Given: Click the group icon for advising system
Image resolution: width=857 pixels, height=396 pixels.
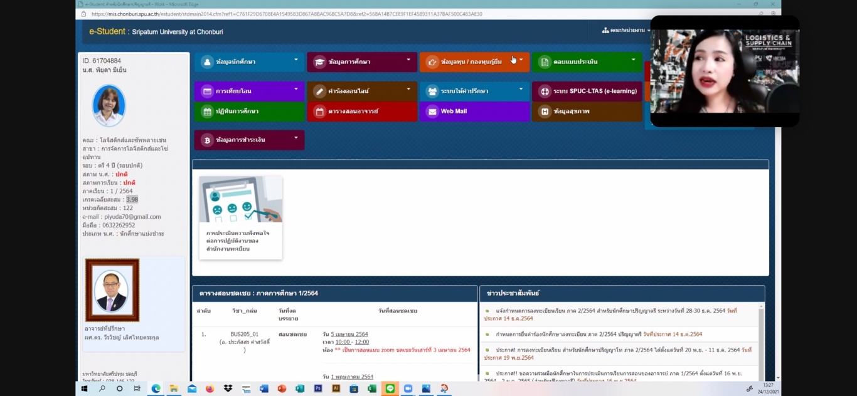Looking at the screenshot, I should 432,91.
